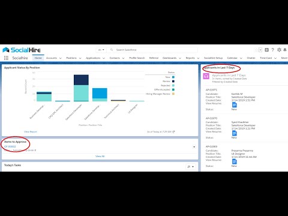
Task: Open application record AP-01971
Action: click(x=211, y=90)
